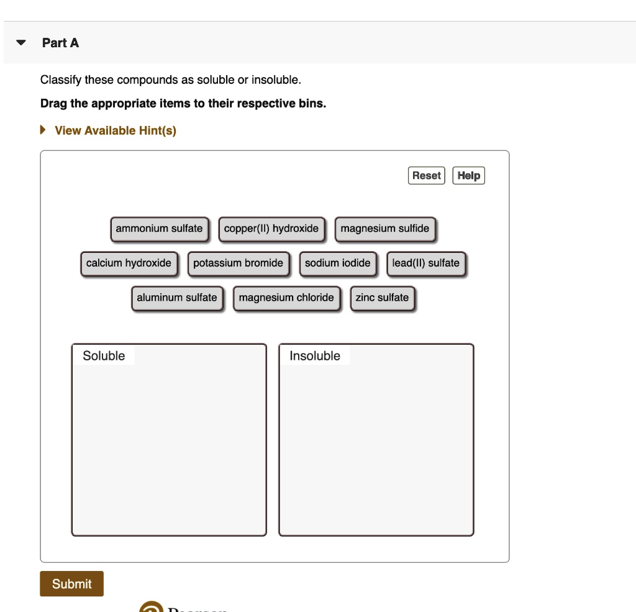Select the calcium hydroxide tile

click(129, 263)
